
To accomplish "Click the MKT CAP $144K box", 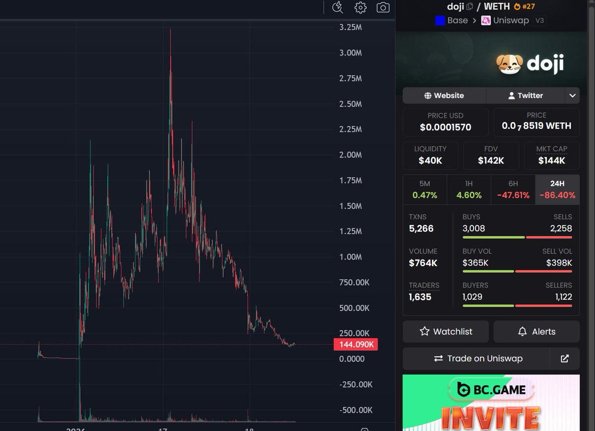I will (552, 156).
